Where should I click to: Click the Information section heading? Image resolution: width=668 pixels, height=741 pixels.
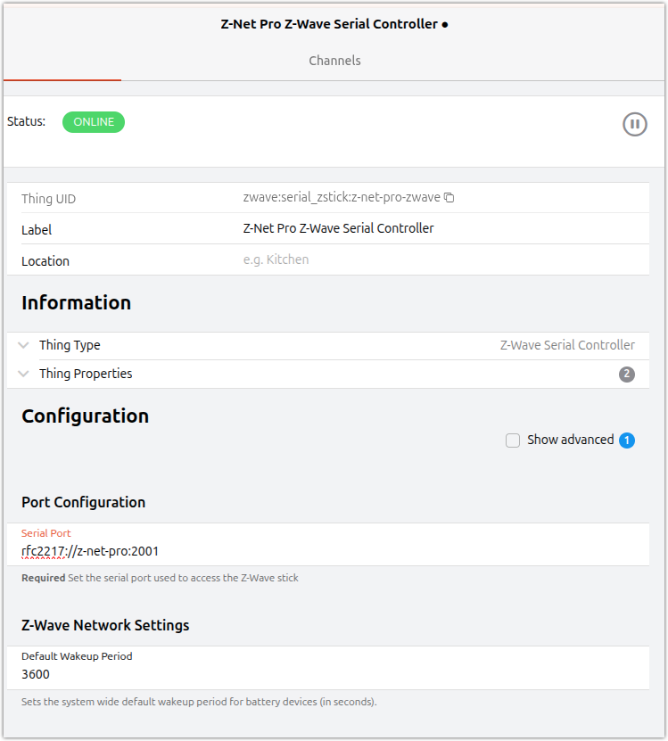pyautogui.click(x=76, y=302)
